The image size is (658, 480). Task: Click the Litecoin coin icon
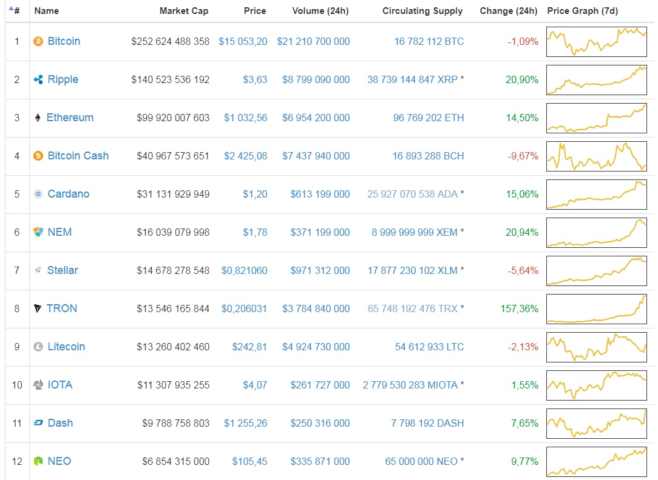(38, 347)
